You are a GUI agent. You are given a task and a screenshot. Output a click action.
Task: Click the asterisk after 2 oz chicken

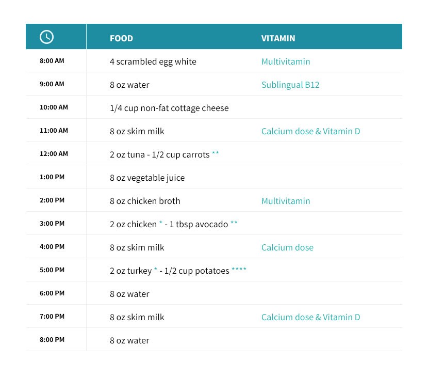click(x=161, y=222)
